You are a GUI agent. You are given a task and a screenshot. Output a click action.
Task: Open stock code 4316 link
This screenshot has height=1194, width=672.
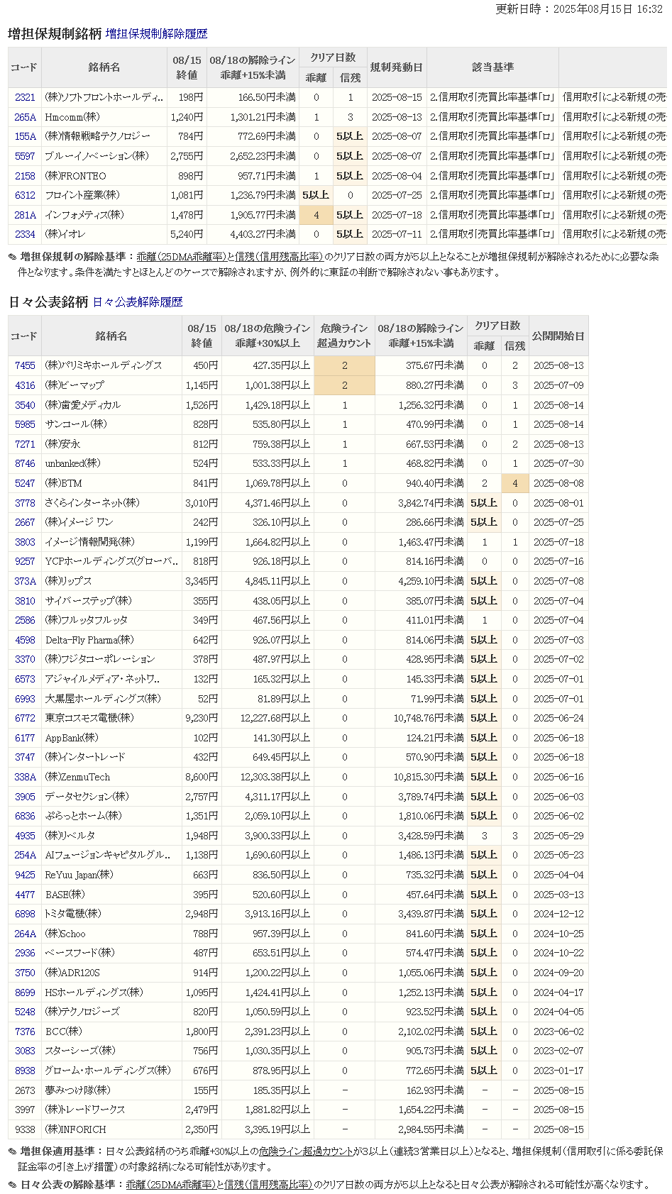25,385
